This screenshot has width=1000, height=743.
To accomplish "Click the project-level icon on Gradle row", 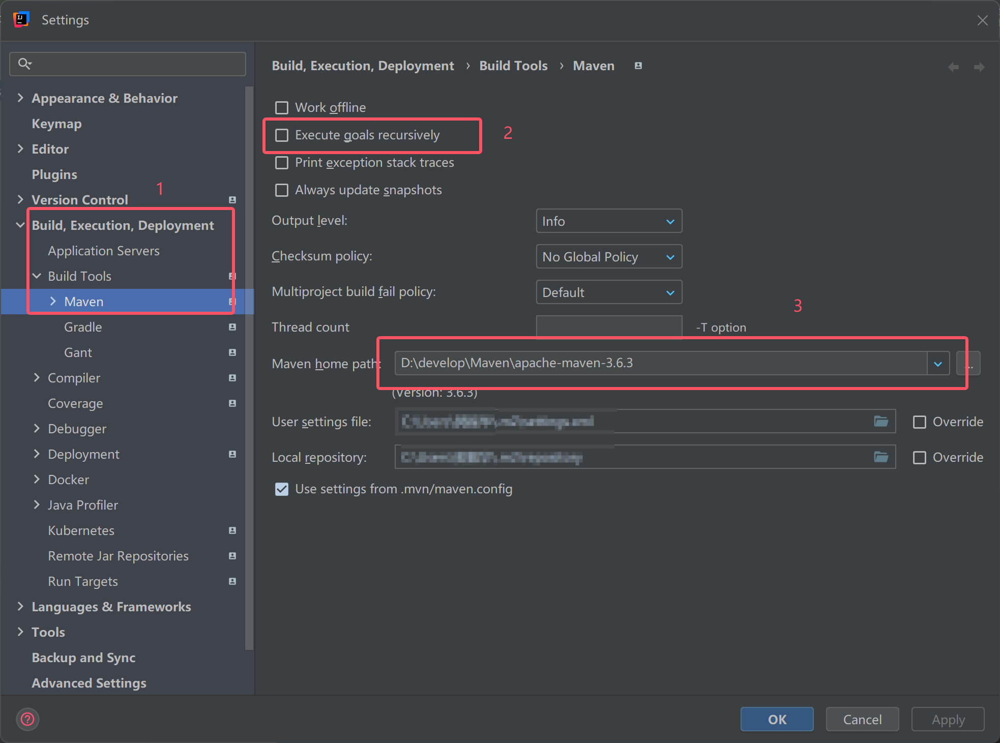I will [x=232, y=327].
